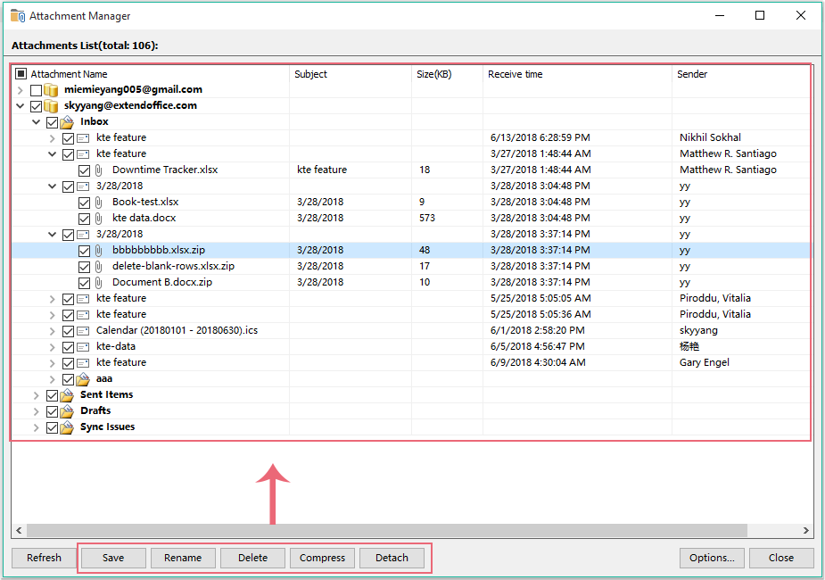Click the Detach button
825x580 pixels.
pos(392,558)
